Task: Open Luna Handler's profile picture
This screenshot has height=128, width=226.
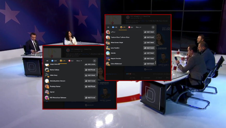Action: click(108, 48)
